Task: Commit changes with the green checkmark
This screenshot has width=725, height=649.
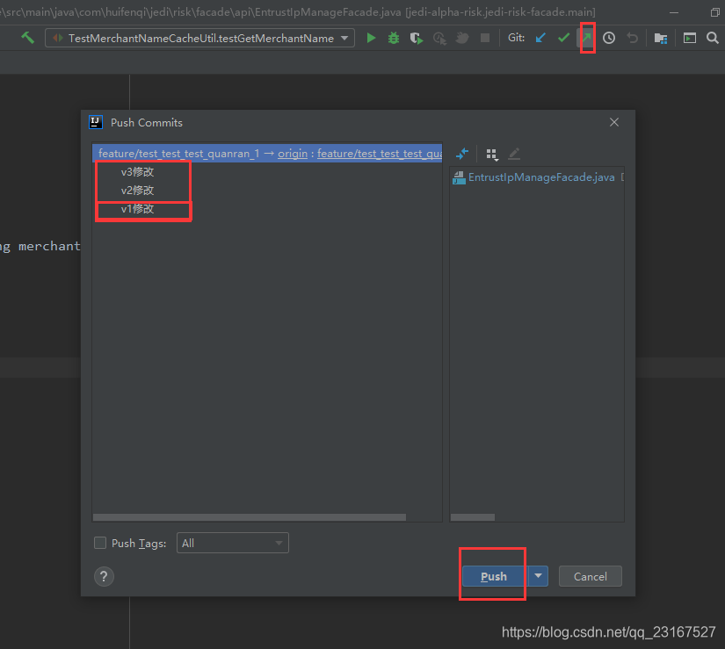Action: pos(563,38)
